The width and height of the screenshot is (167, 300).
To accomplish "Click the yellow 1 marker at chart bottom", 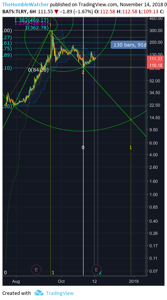I will [x=53, y=272].
